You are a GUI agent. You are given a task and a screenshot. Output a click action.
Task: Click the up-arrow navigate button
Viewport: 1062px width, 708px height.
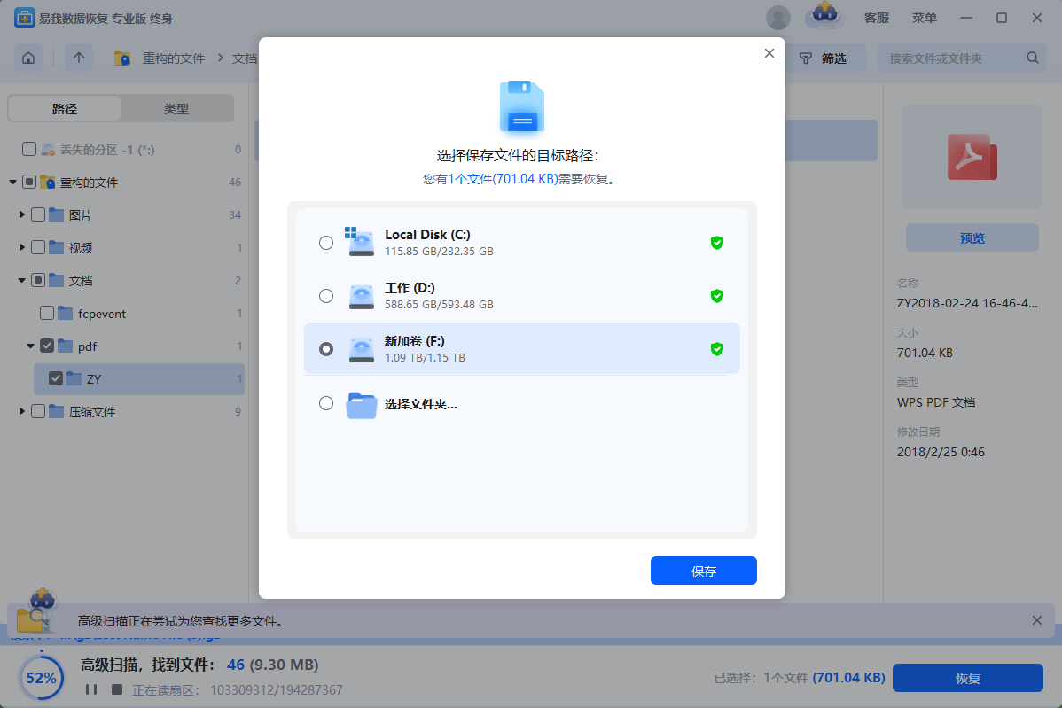[79, 58]
